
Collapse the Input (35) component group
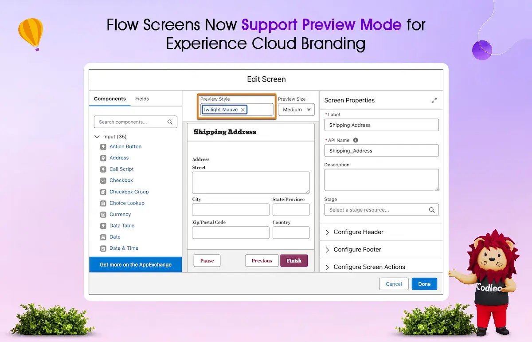(98, 137)
